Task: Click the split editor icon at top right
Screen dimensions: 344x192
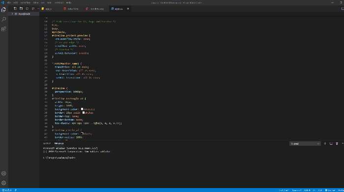Action: click(x=343, y=8)
